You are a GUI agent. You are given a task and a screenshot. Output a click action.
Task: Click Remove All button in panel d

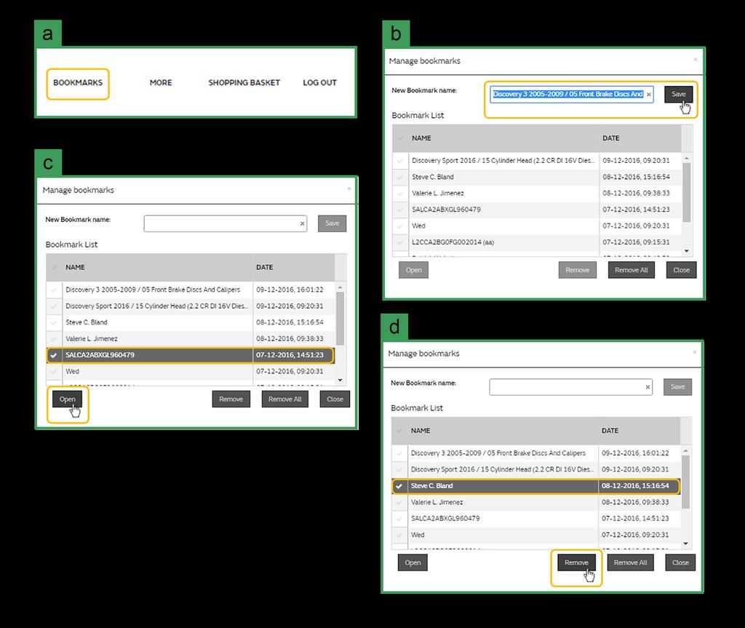(630, 563)
